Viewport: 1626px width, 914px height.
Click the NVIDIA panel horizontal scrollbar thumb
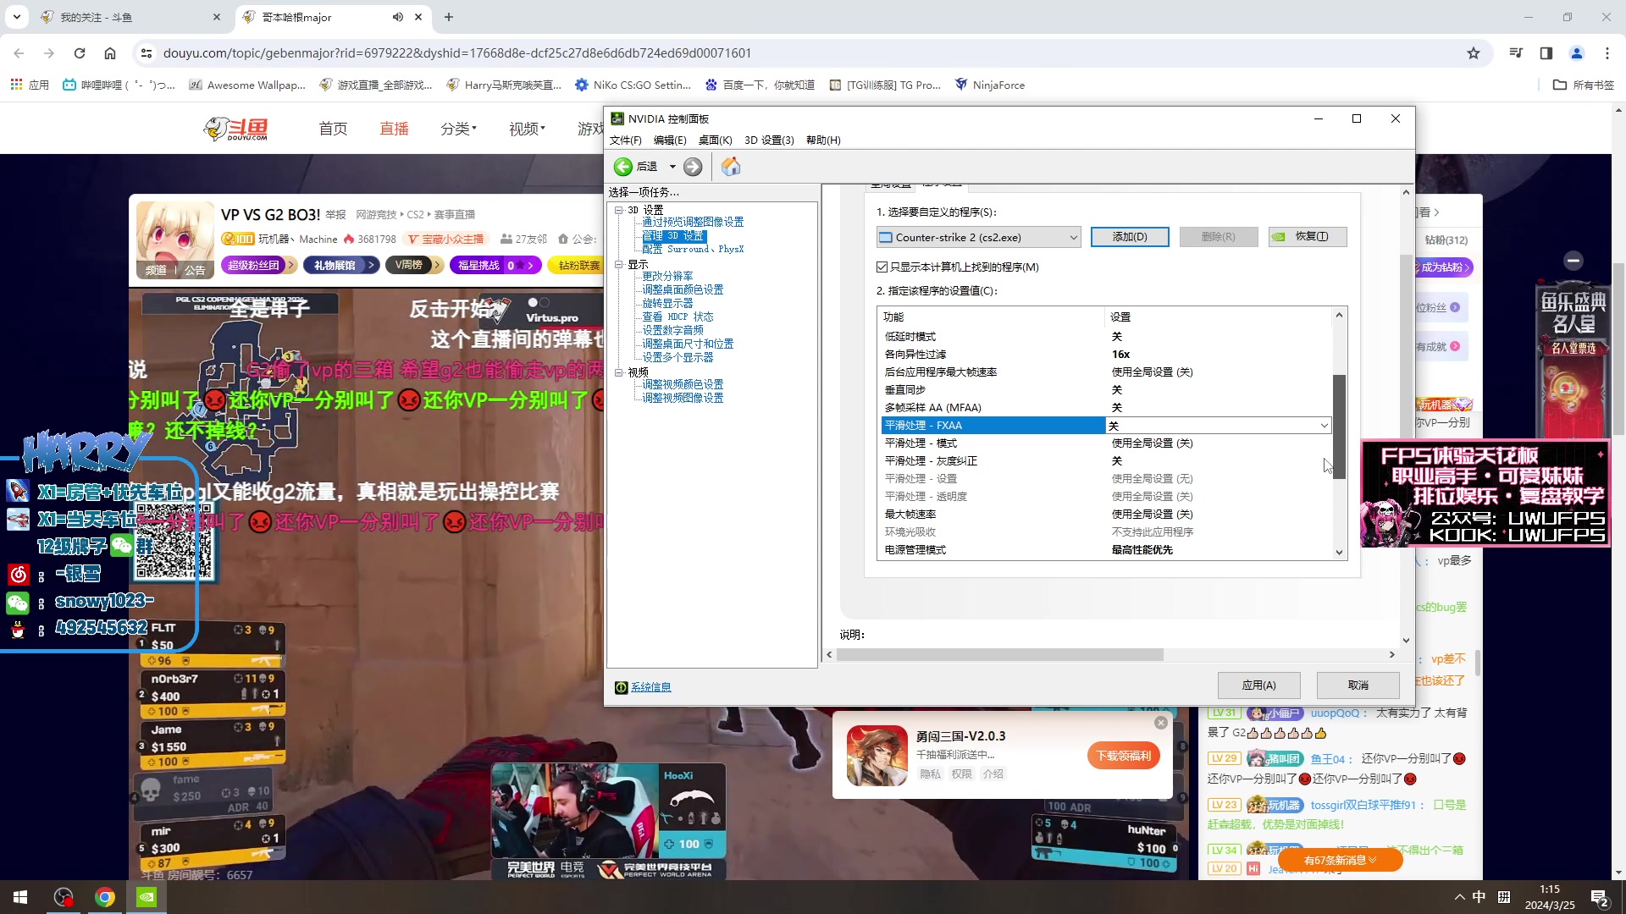point(999,655)
